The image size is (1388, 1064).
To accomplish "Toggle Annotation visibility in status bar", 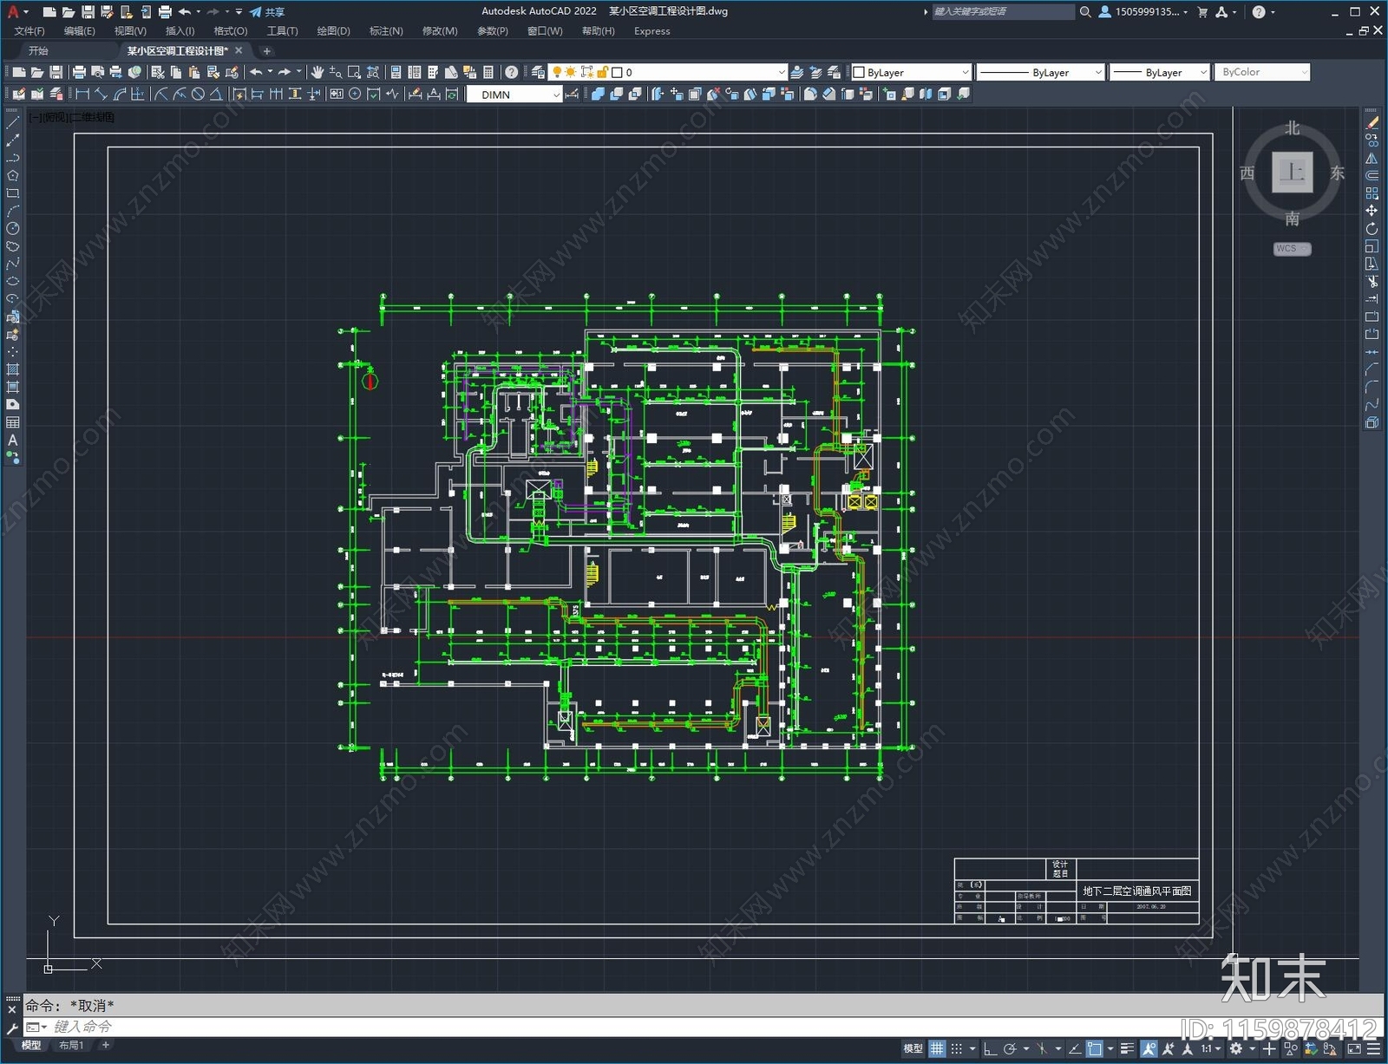I will (x=1149, y=1049).
